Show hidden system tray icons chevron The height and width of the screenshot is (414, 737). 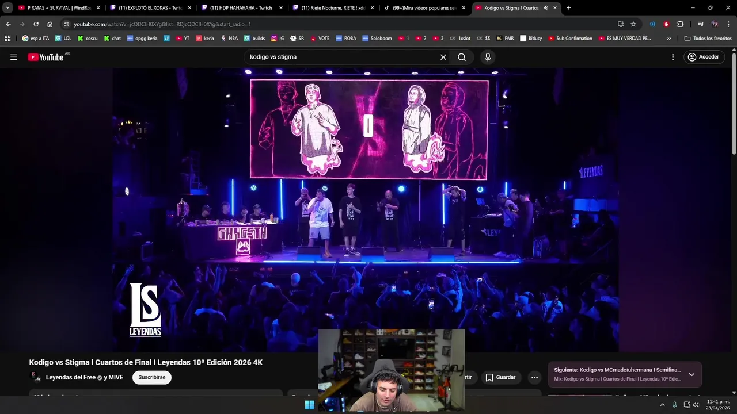pyautogui.click(x=662, y=405)
